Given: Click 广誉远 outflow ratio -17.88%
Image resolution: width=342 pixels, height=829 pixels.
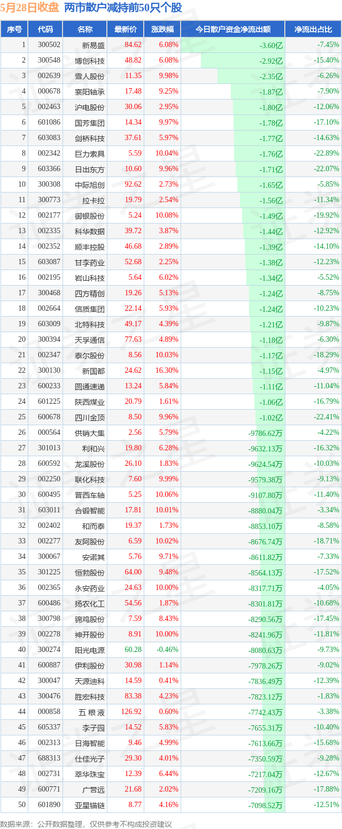Looking at the screenshot, I should (x=327, y=789).
